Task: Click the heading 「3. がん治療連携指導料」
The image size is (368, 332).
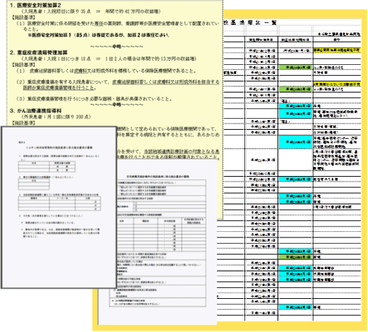Action: (36, 110)
